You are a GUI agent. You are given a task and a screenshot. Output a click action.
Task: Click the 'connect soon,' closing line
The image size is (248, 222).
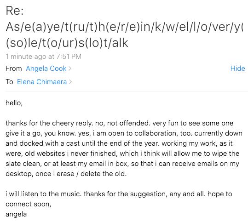(29, 204)
